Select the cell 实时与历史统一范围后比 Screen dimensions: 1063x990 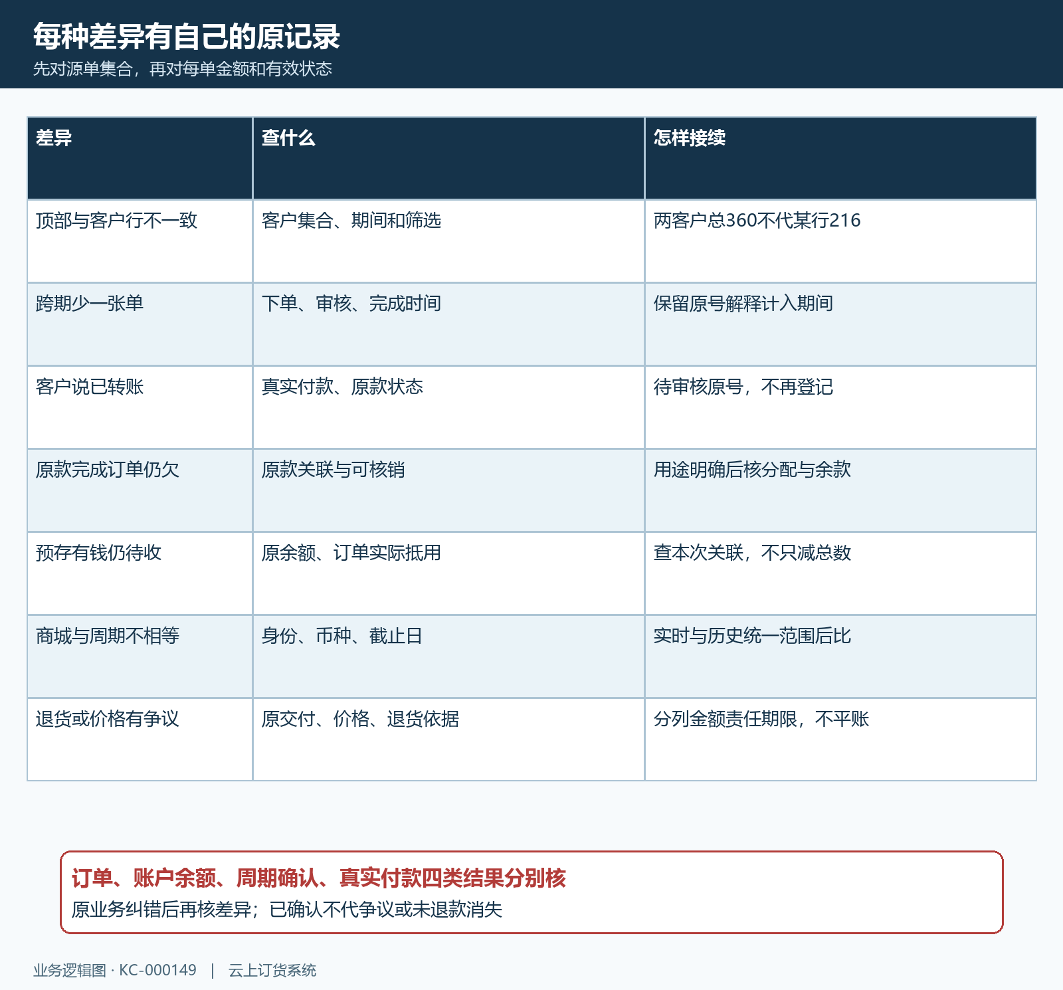pos(840,656)
